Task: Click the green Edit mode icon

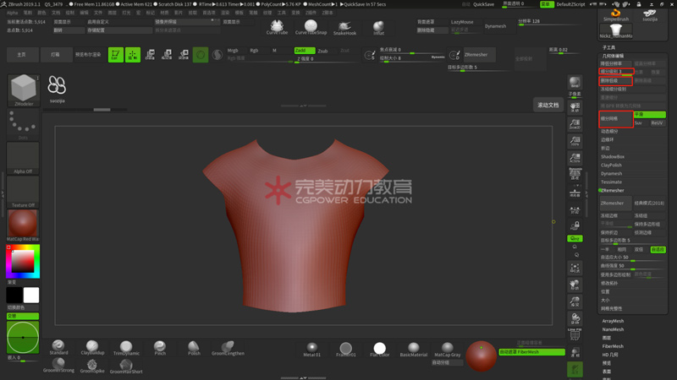Action: (115, 55)
